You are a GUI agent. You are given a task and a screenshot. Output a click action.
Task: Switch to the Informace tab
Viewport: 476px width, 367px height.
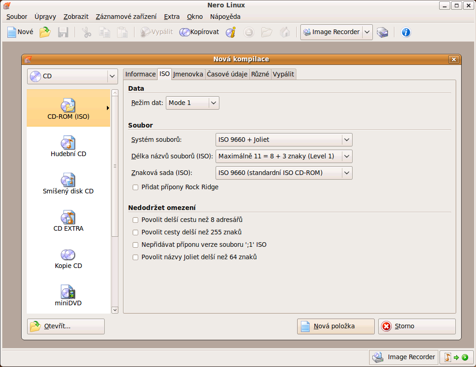tap(140, 74)
